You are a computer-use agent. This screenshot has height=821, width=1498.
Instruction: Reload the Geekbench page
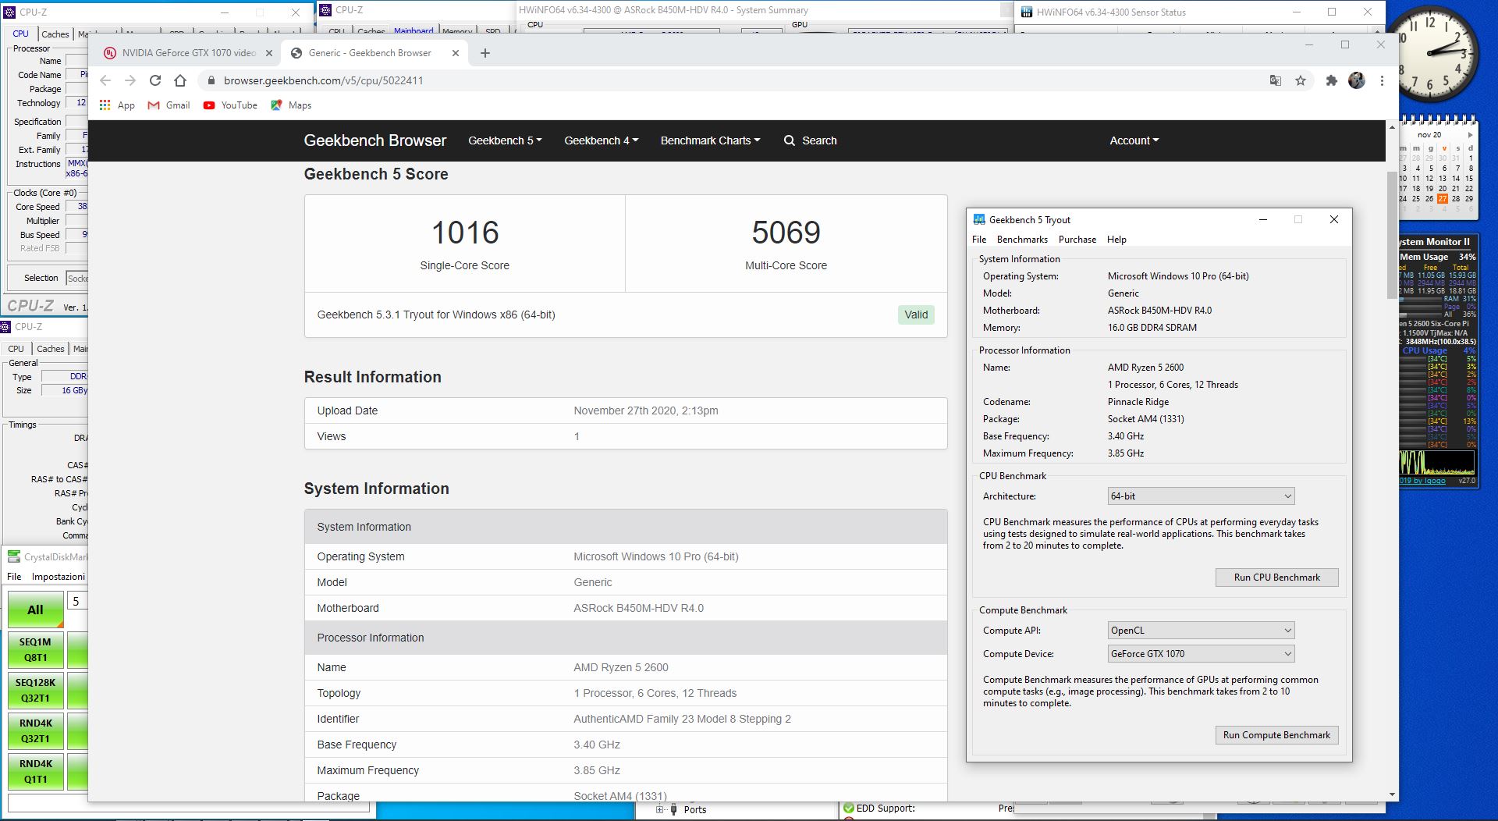(x=155, y=80)
